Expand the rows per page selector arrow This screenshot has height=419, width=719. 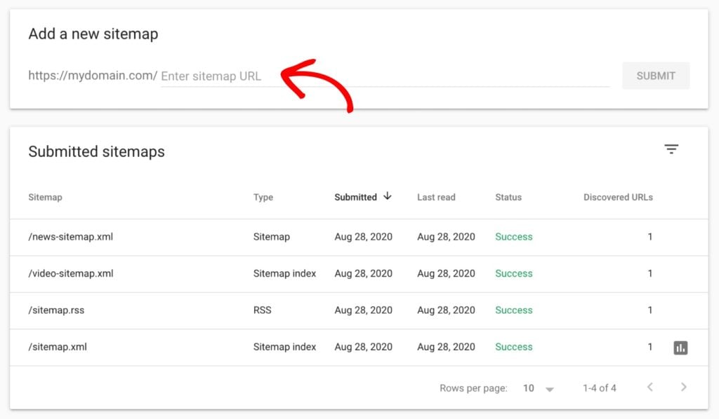point(550,387)
